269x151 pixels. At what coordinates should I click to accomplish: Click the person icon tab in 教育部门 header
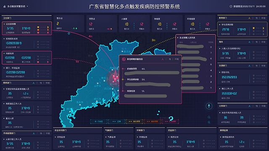[249, 18]
